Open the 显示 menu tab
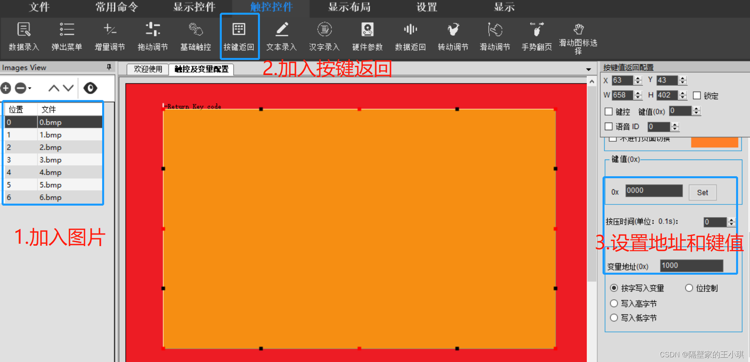Viewport: 750px width, 362px height. pos(504,7)
